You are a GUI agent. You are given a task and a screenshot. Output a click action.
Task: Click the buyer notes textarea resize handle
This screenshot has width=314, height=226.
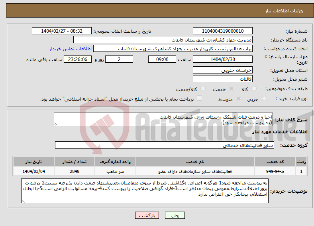(x=23, y=201)
